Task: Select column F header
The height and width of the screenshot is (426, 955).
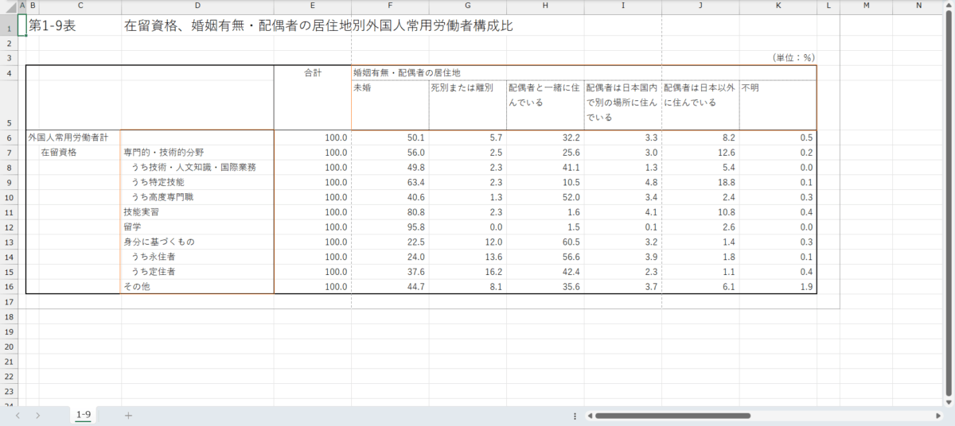Action: [x=390, y=6]
